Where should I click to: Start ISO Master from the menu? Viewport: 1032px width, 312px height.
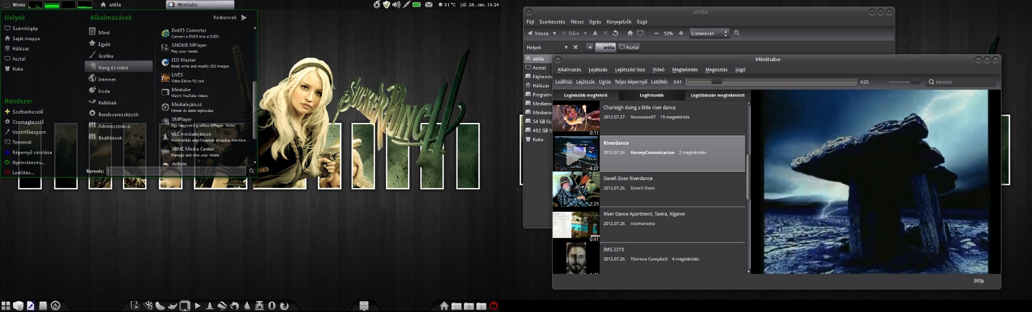click(x=204, y=63)
